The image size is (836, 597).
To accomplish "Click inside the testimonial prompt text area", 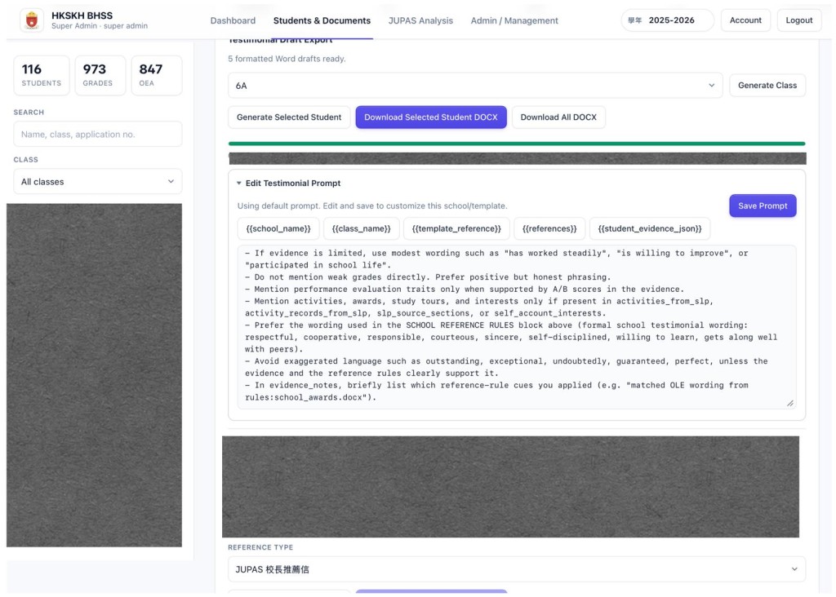I will coord(517,327).
